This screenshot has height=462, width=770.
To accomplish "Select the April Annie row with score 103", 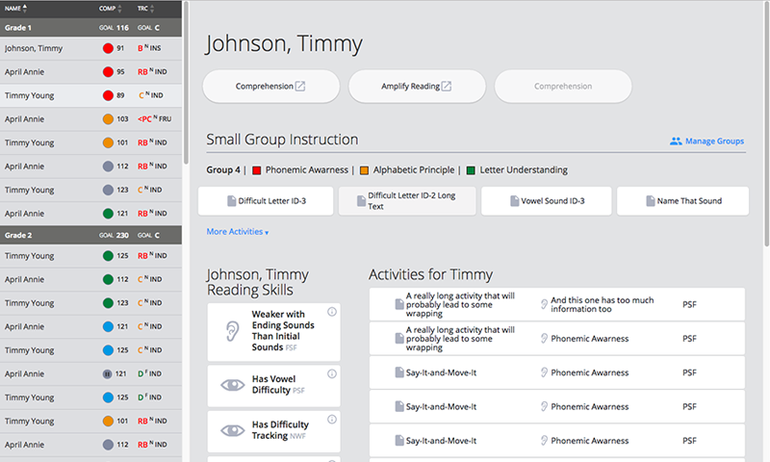I will 90,119.
